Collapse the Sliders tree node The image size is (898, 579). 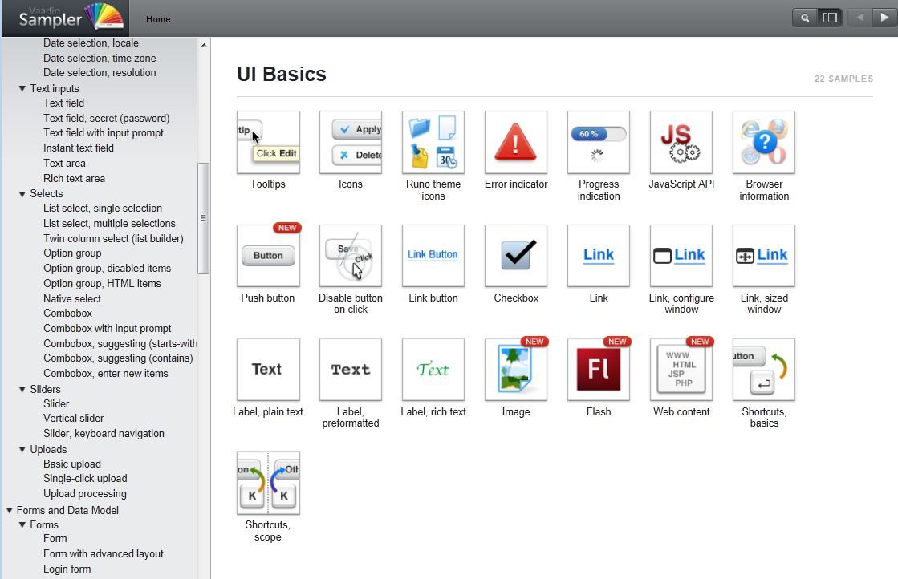tap(22, 389)
